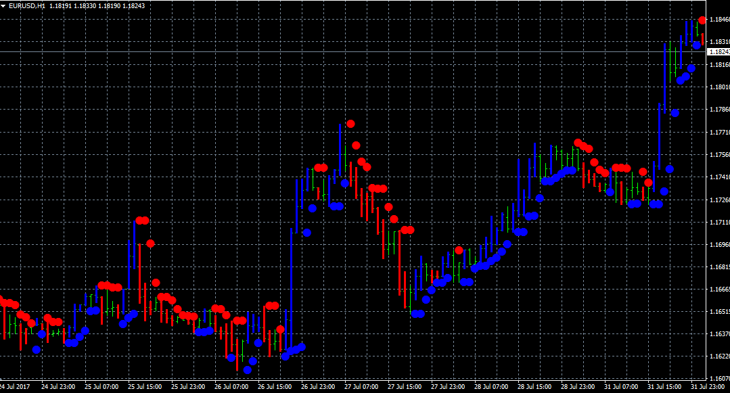Click the highlighted current price label 1.18243

[718, 51]
